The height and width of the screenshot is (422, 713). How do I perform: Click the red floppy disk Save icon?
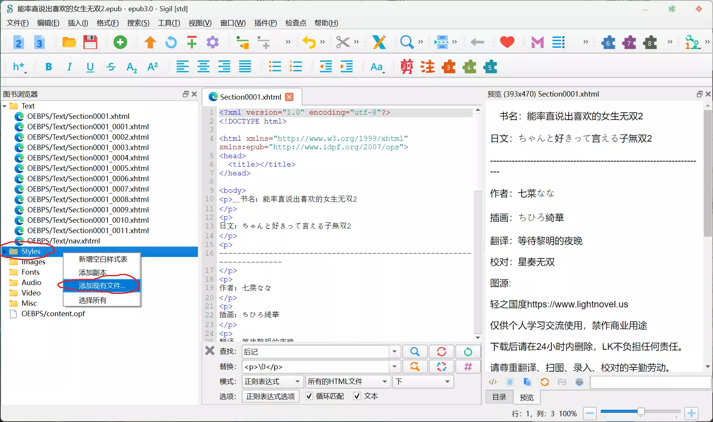pyautogui.click(x=90, y=42)
